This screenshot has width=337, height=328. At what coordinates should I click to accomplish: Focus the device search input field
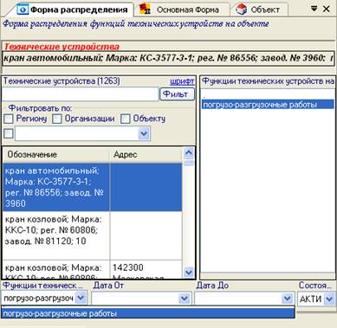point(80,94)
